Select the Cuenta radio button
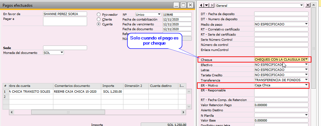 pyautogui.click(x=99, y=24)
